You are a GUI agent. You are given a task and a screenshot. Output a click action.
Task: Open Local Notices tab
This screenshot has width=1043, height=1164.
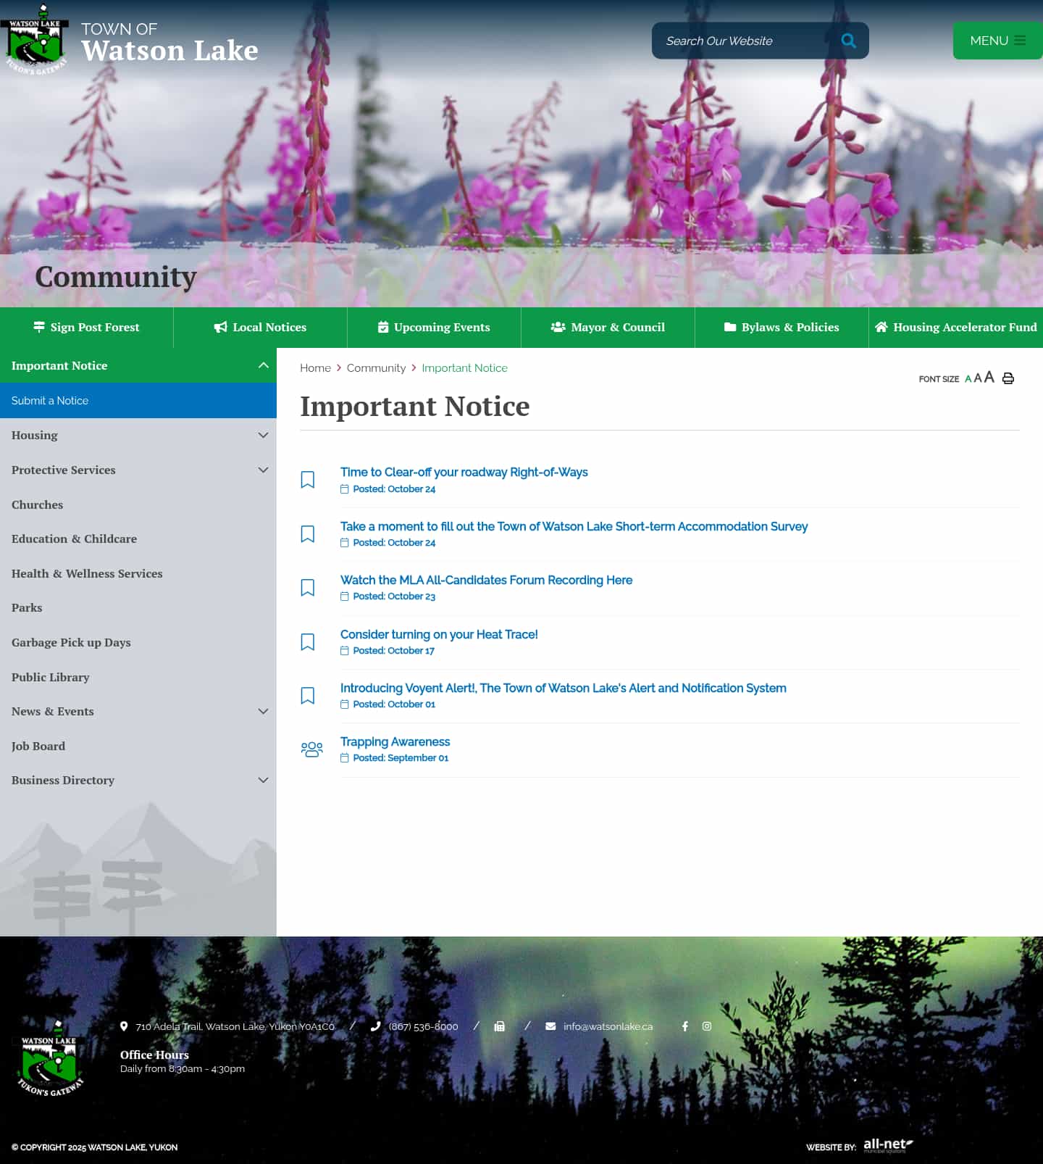[x=261, y=328]
